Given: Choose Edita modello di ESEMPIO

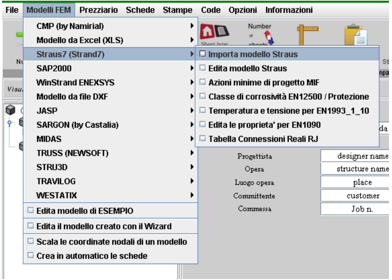Looking at the screenshot, I should (111, 211).
